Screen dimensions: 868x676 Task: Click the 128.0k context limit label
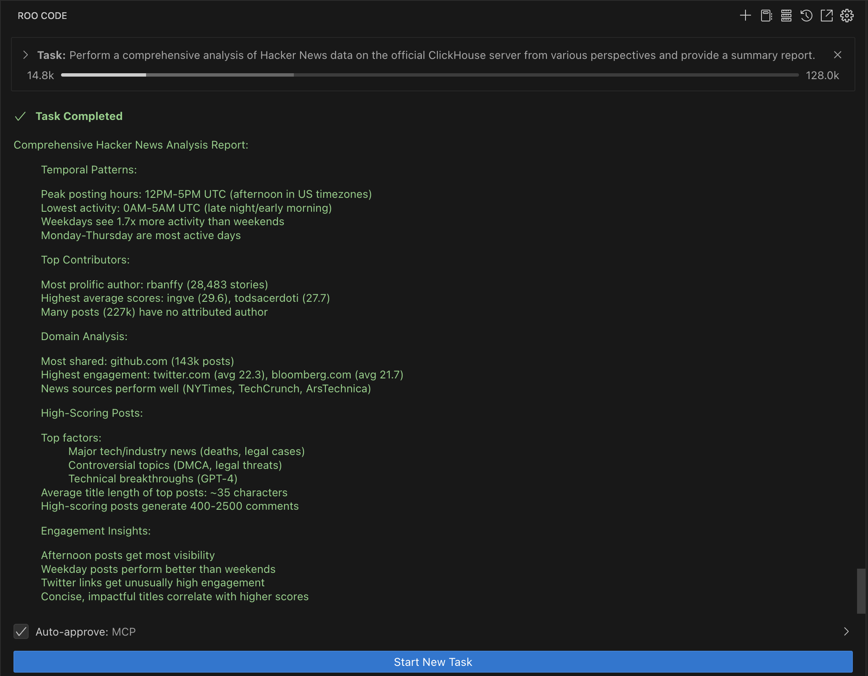pos(822,75)
